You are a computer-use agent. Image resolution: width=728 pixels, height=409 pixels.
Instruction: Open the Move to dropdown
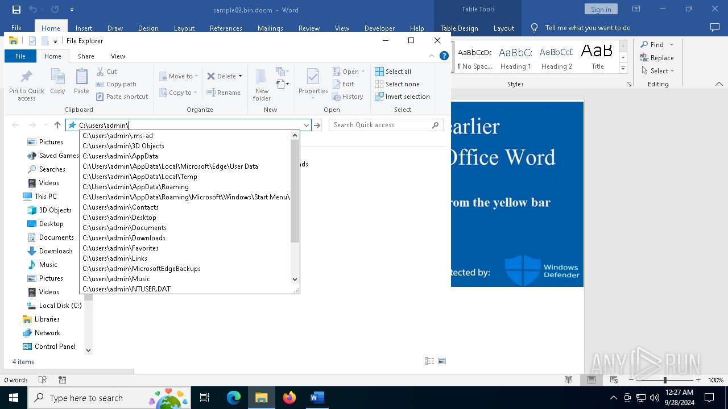click(x=179, y=76)
